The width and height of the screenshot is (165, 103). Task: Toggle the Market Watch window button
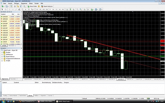coord(12,6)
